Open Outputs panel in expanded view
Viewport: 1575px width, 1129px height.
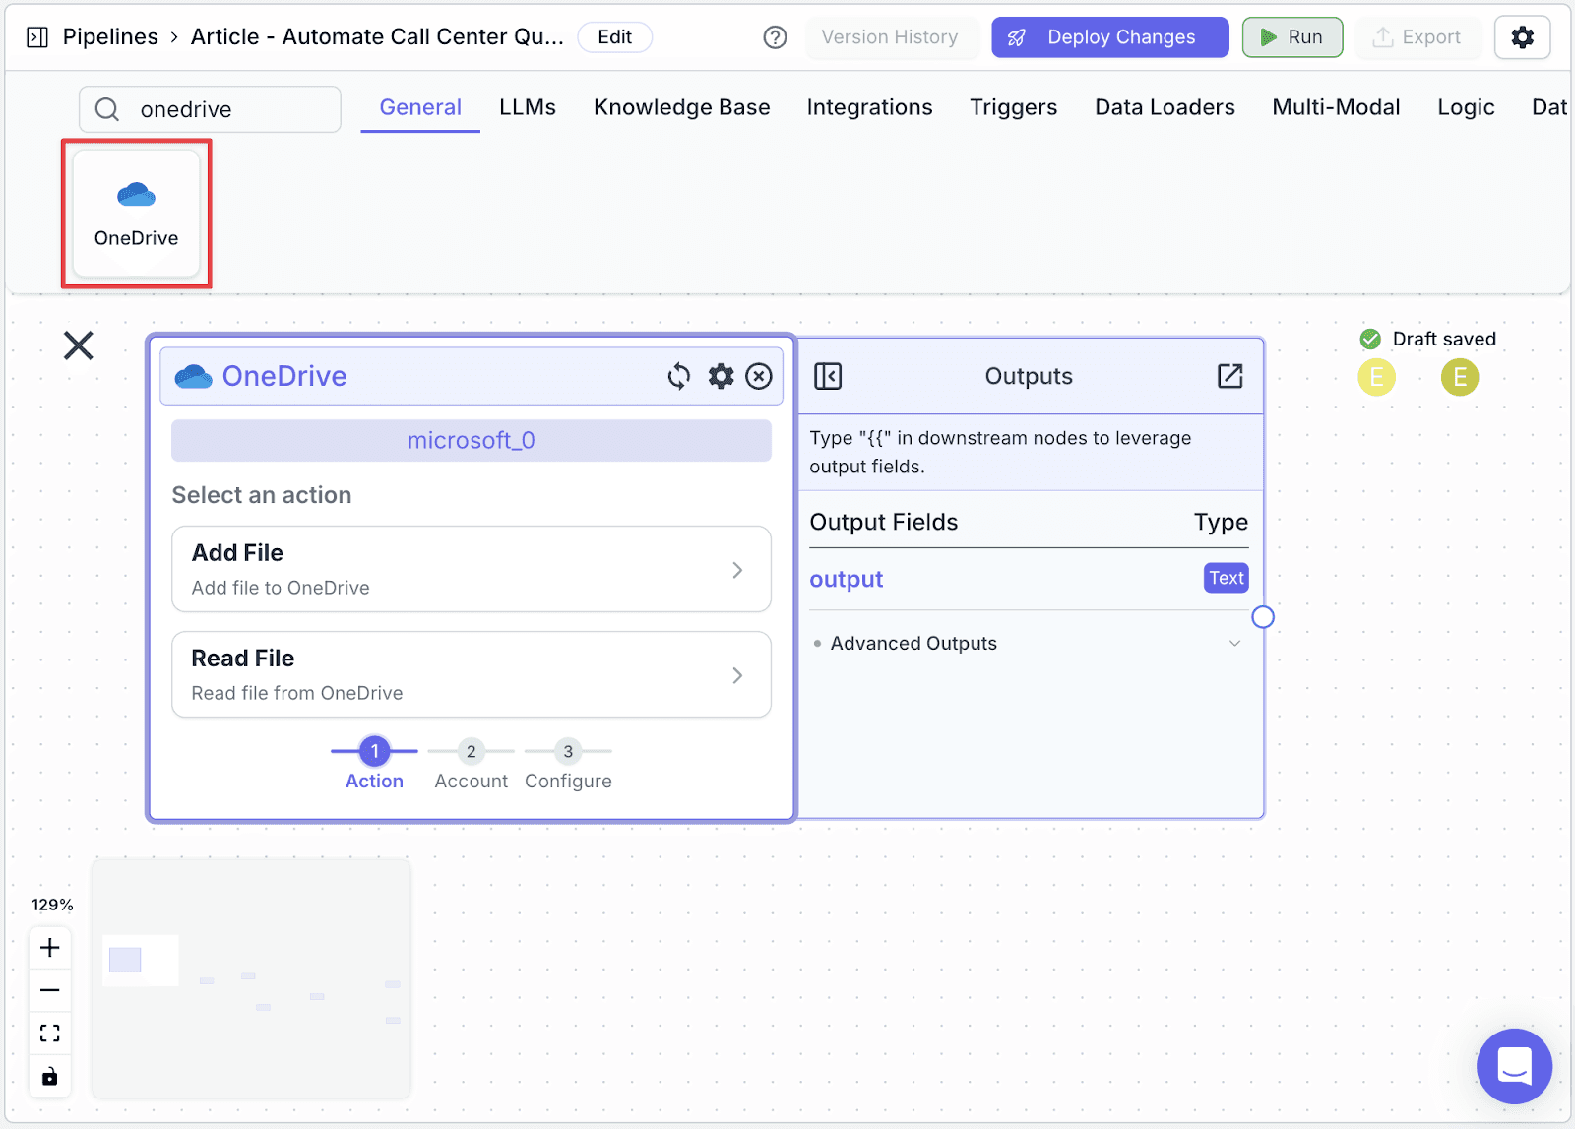coord(1230,376)
